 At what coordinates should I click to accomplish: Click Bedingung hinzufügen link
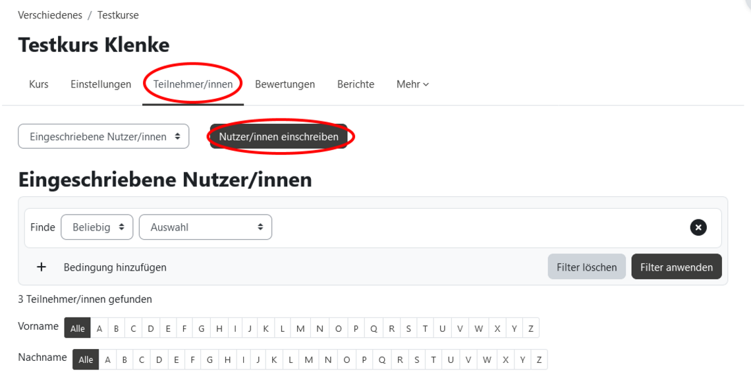pos(115,267)
